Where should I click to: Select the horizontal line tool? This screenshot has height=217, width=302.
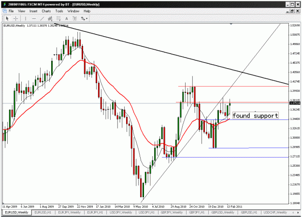tap(34, 18)
